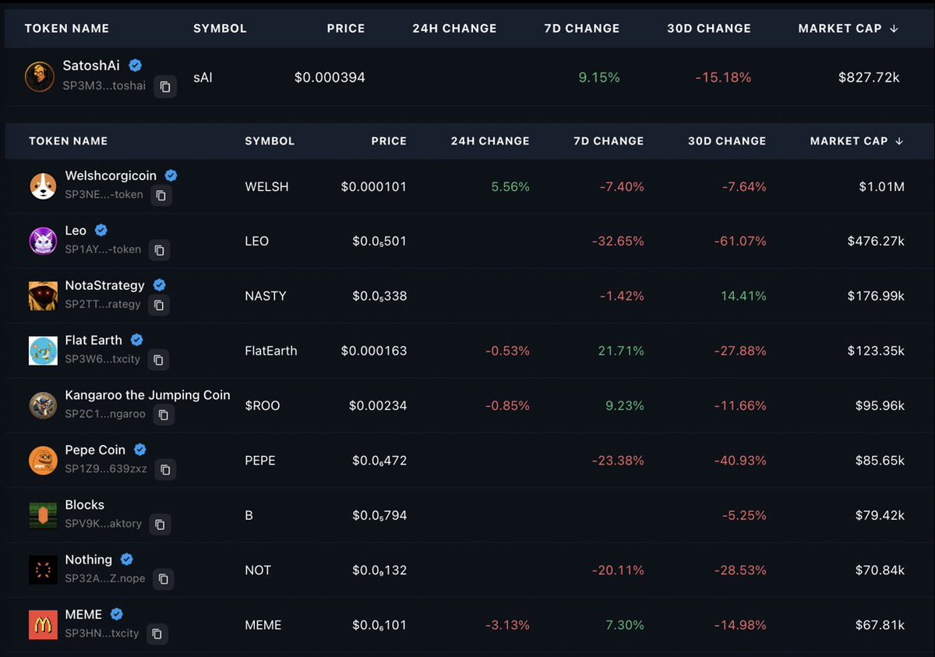Copy Kangaroo the Jumping Coin address
The width and height of the screenshot is (935, 657).
[x=164, y=415]
